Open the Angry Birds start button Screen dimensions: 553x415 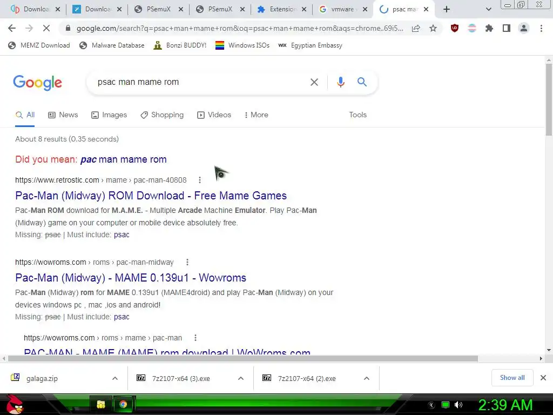15,404
